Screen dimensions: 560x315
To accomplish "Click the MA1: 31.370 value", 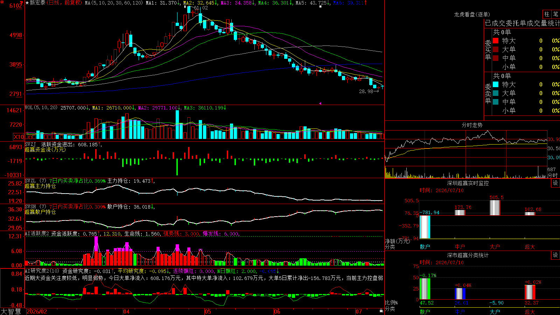I will click(161, 3).
